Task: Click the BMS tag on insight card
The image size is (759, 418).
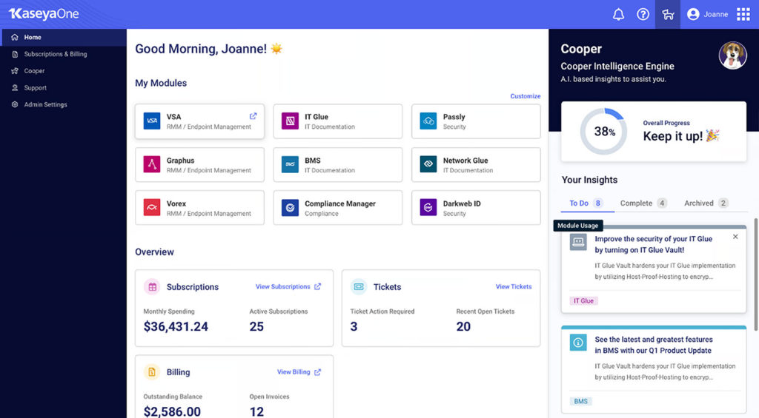Action: click(x=581, y=401)
